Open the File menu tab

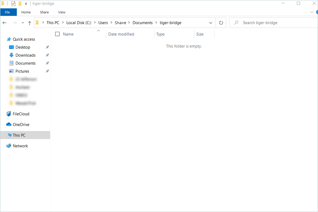tap(8, 12)
